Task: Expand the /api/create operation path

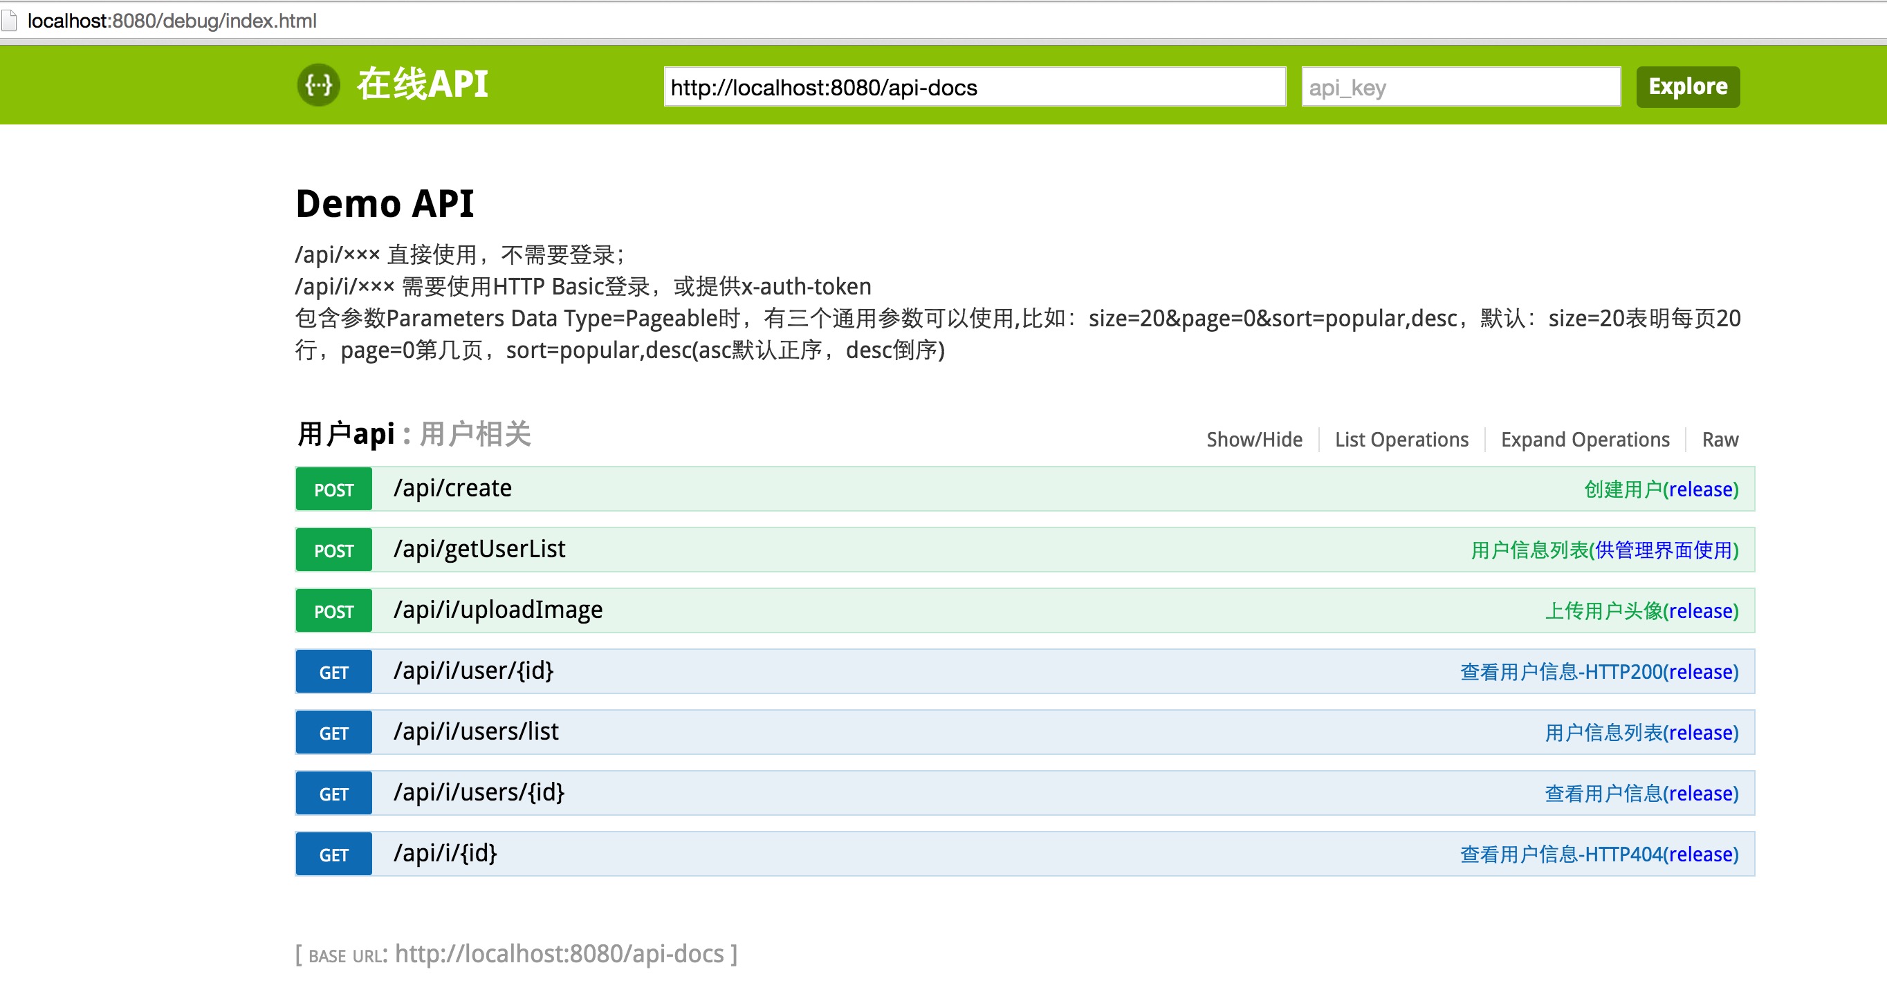Action: pyautogui.click(x=452, y=489)
